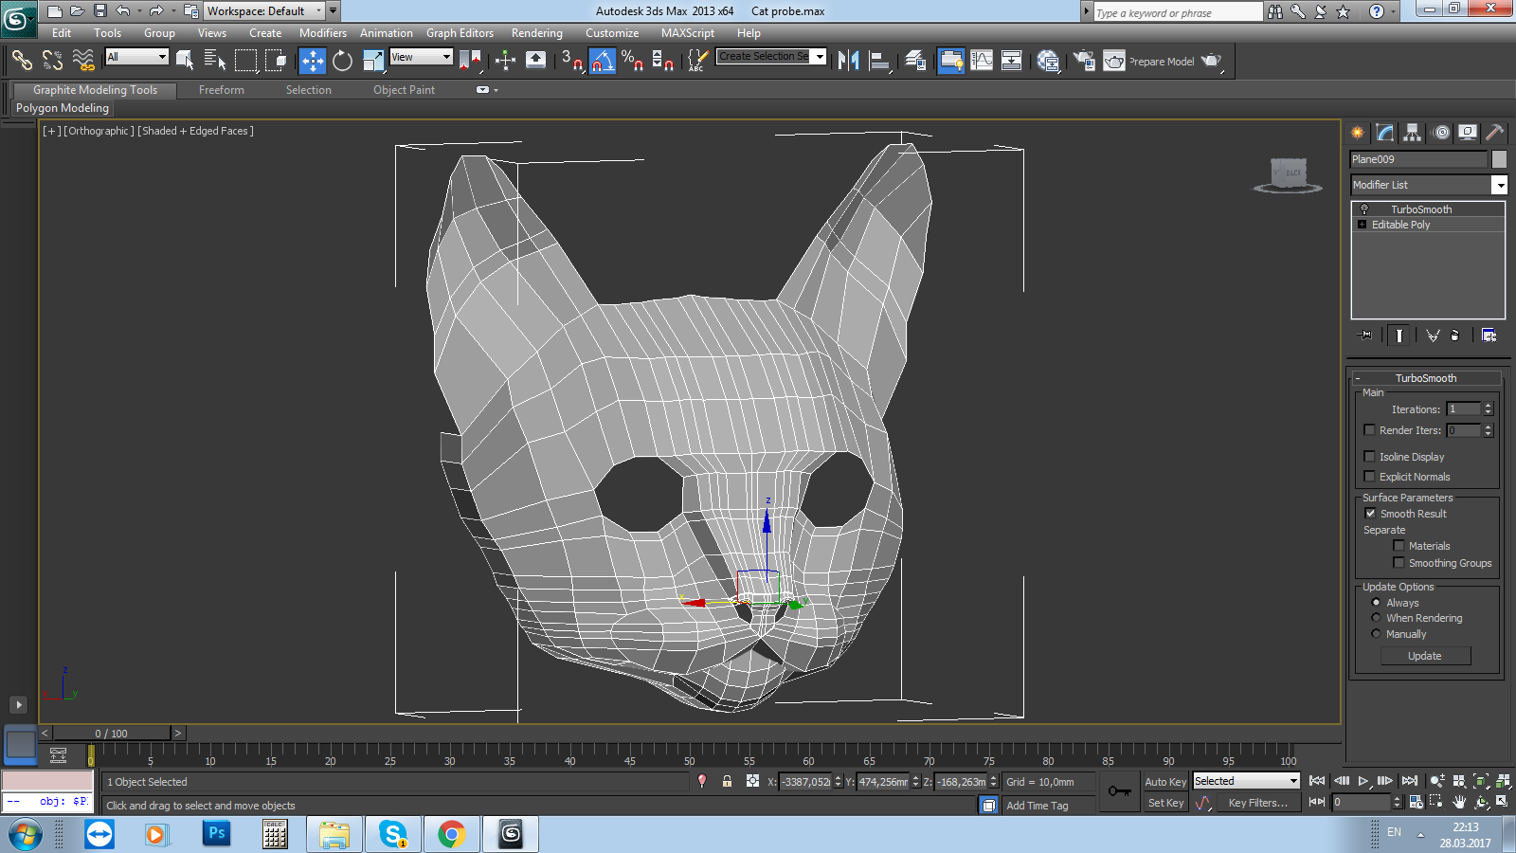Open the Render Setup teapot icon
1516x853 pixels.
point(1083,62)
